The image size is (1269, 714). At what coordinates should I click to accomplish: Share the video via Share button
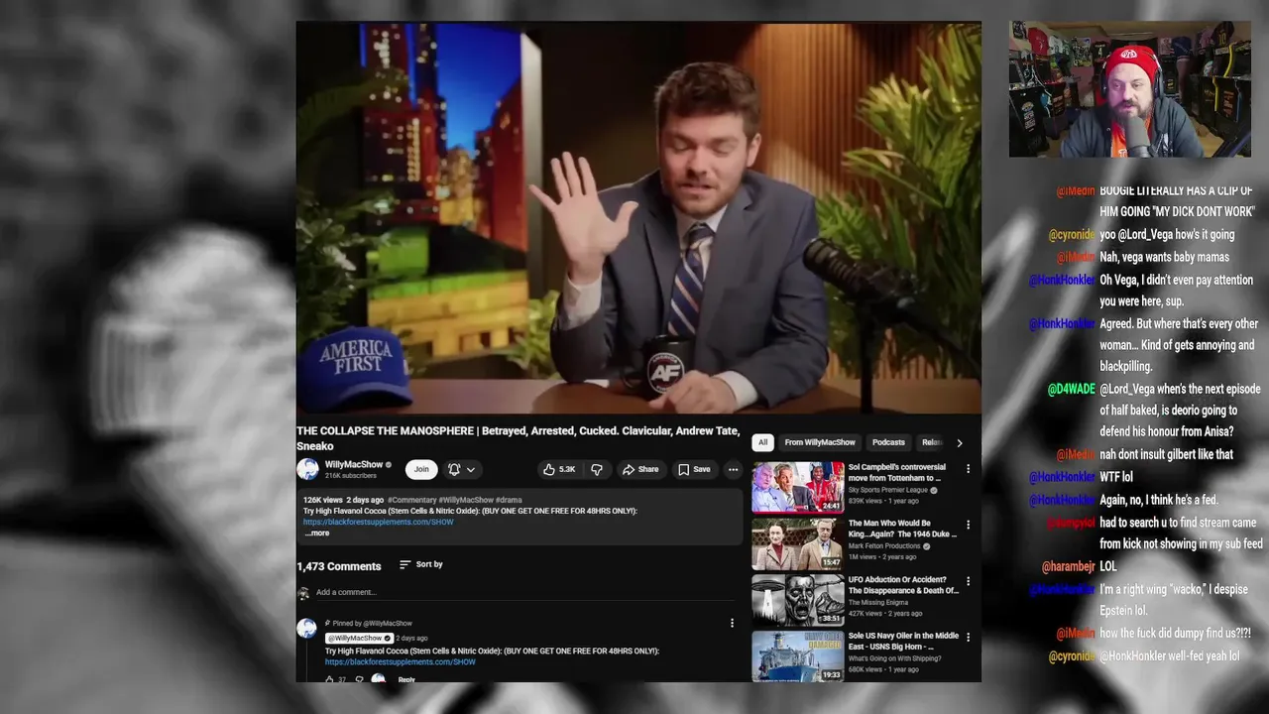click(640, 469)
